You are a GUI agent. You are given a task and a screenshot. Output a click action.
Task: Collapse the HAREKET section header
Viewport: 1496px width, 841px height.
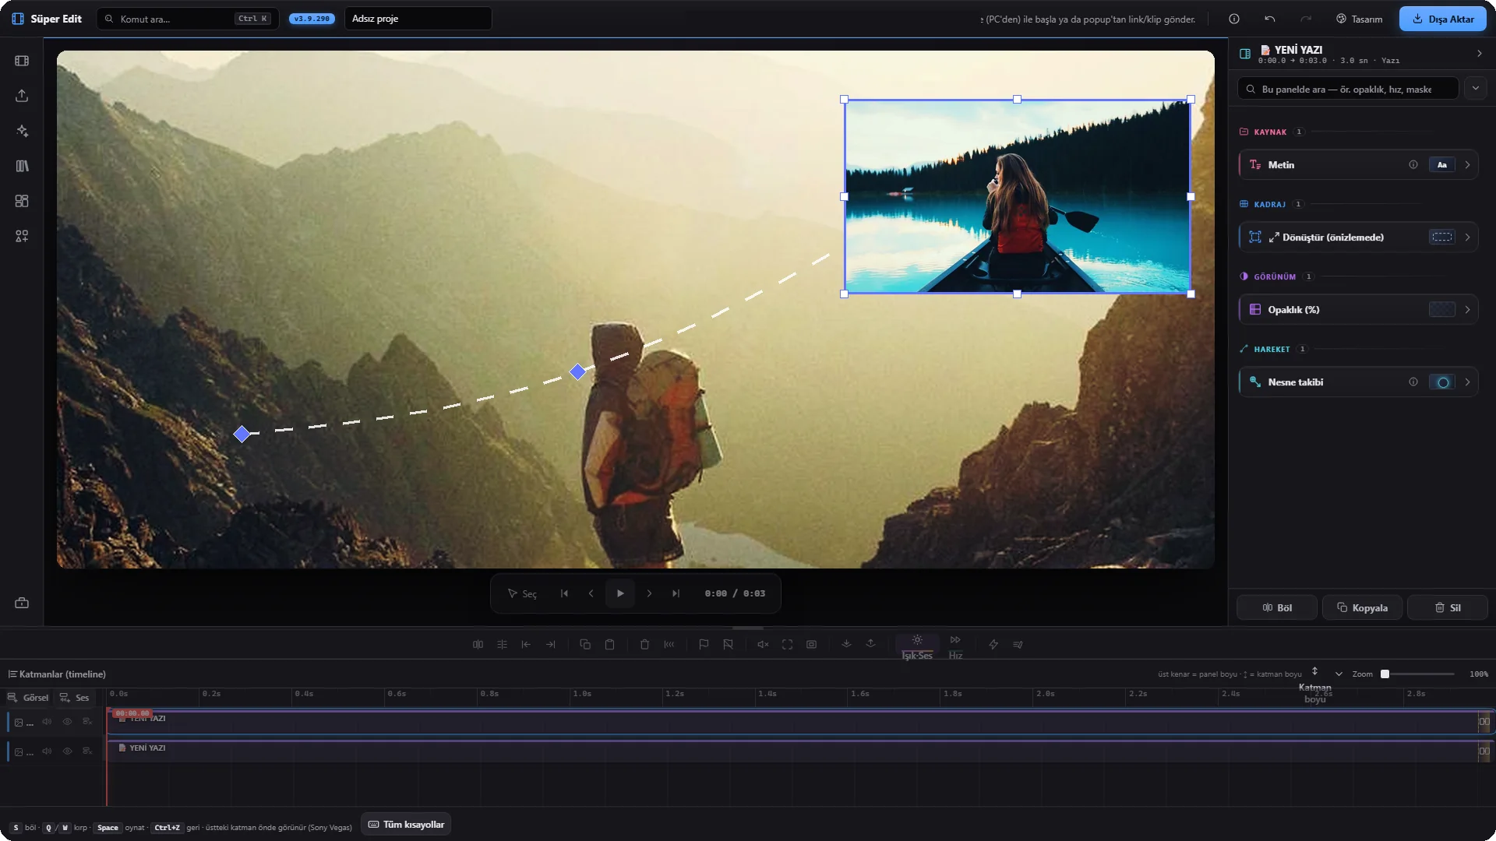[x=1272, y=350]
